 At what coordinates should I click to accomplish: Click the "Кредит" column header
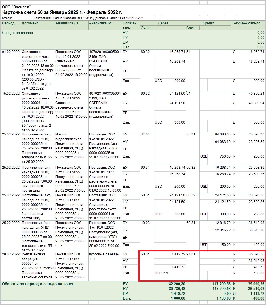[208, 23]
